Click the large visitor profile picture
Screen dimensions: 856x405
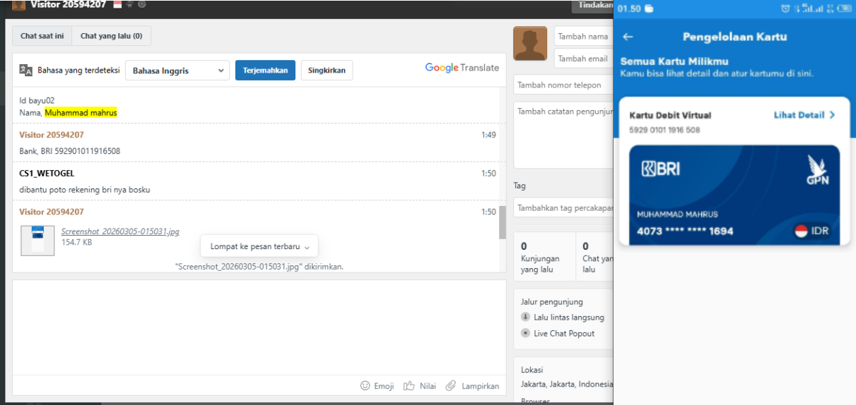530,44
